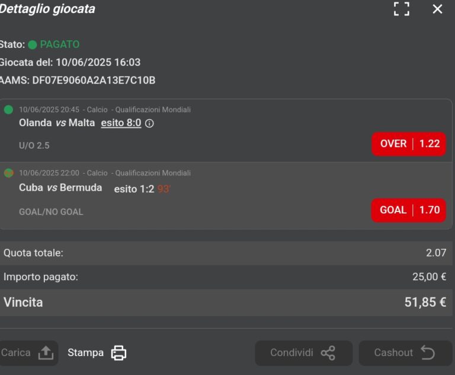The width and height of the screenshot is (455, 375).
Task: Click the Condividi button label
Action: click(x=291, y=352)
